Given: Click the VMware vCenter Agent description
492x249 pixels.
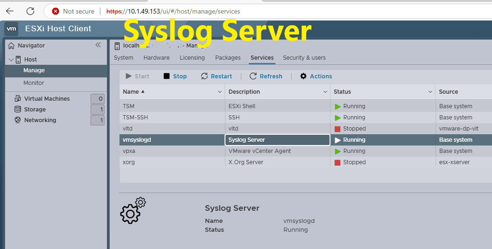Looking at the screenshot, I should 260,151.
